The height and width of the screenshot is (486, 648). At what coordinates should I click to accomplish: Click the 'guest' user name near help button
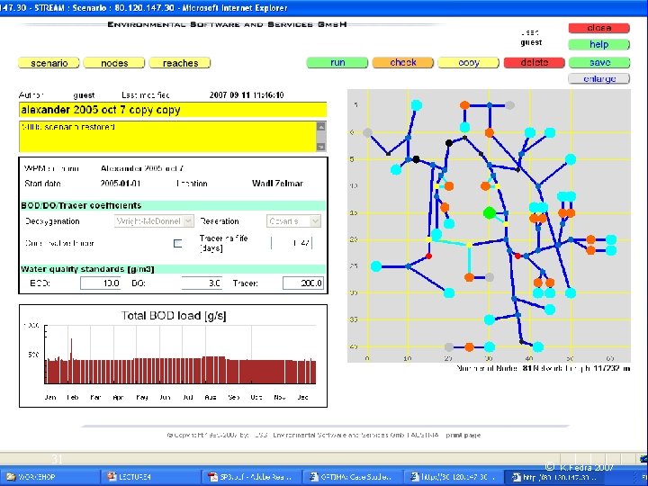(531, 42)
